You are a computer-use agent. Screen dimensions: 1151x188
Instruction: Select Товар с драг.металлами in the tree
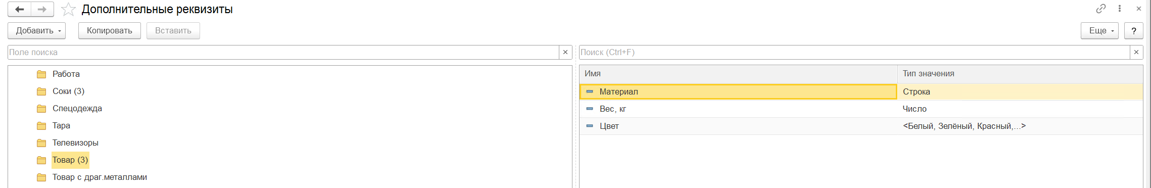100,177
